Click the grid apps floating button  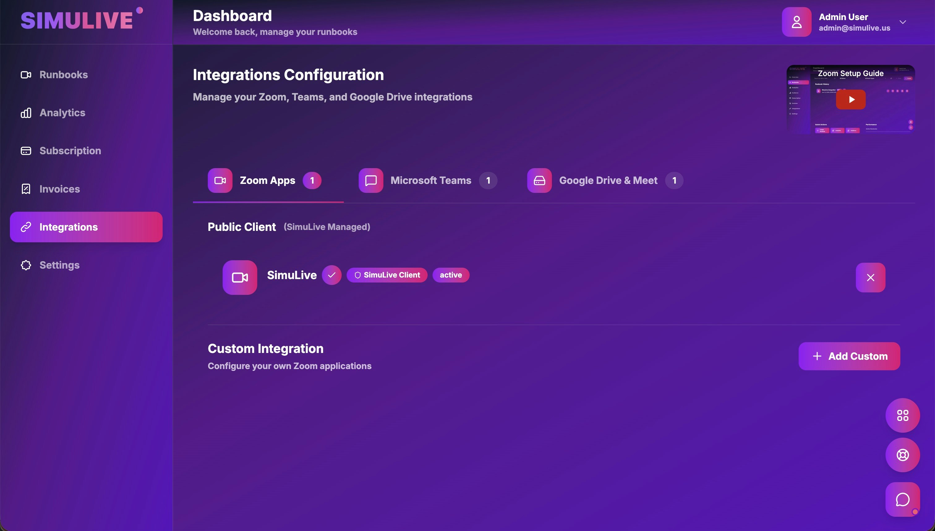point(902,415)
